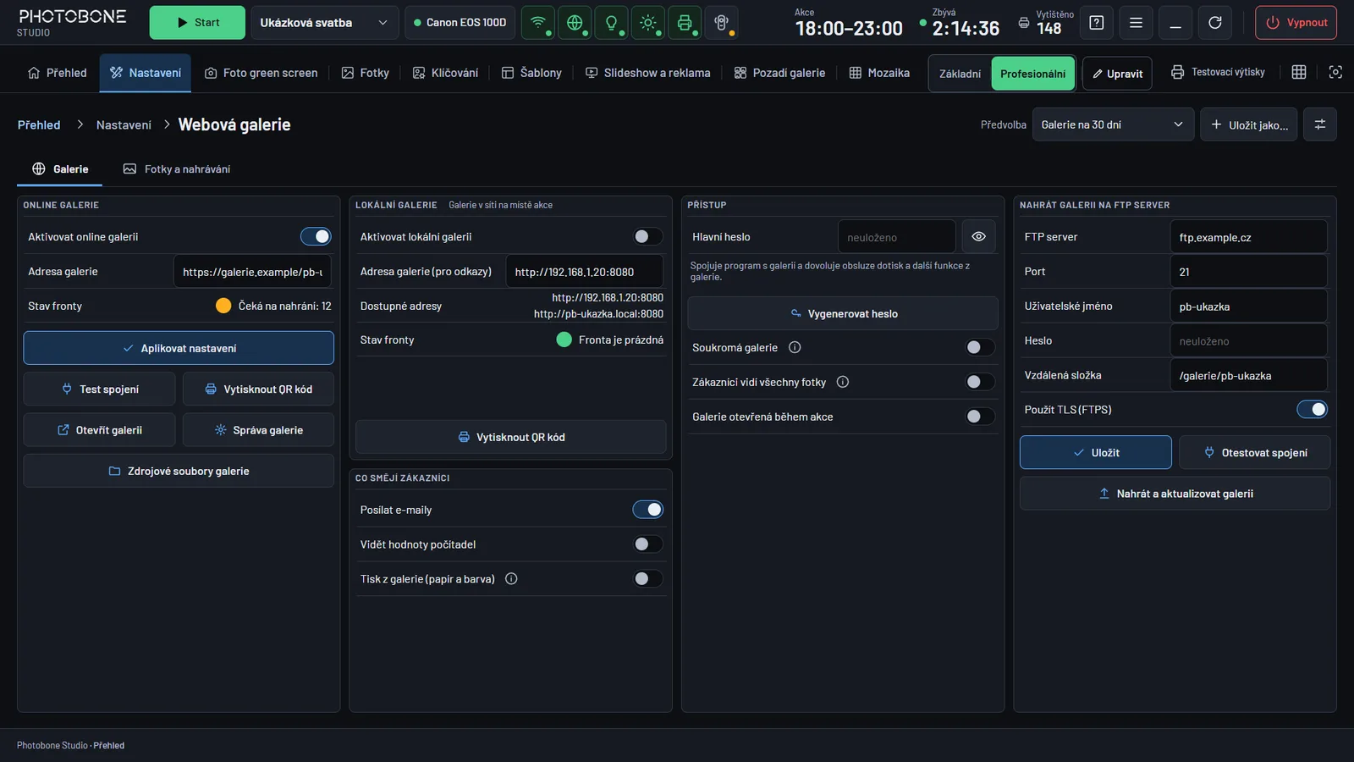Enable Aktivovat lokální galerii switch

pyautogui.click(x=648, y=237)
